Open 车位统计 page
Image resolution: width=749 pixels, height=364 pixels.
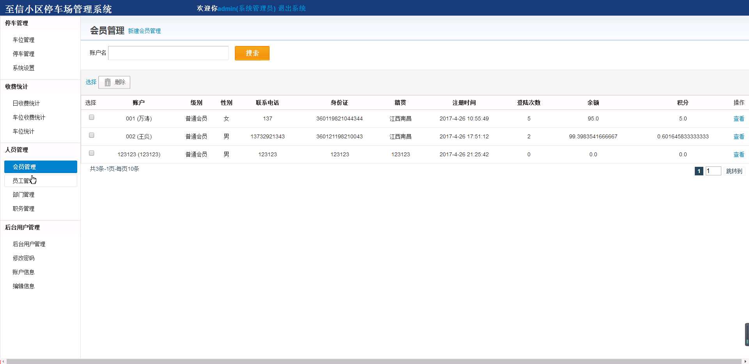click(23, 131)
